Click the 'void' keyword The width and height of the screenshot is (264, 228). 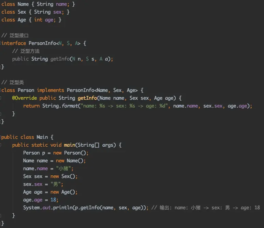point(56,145)
